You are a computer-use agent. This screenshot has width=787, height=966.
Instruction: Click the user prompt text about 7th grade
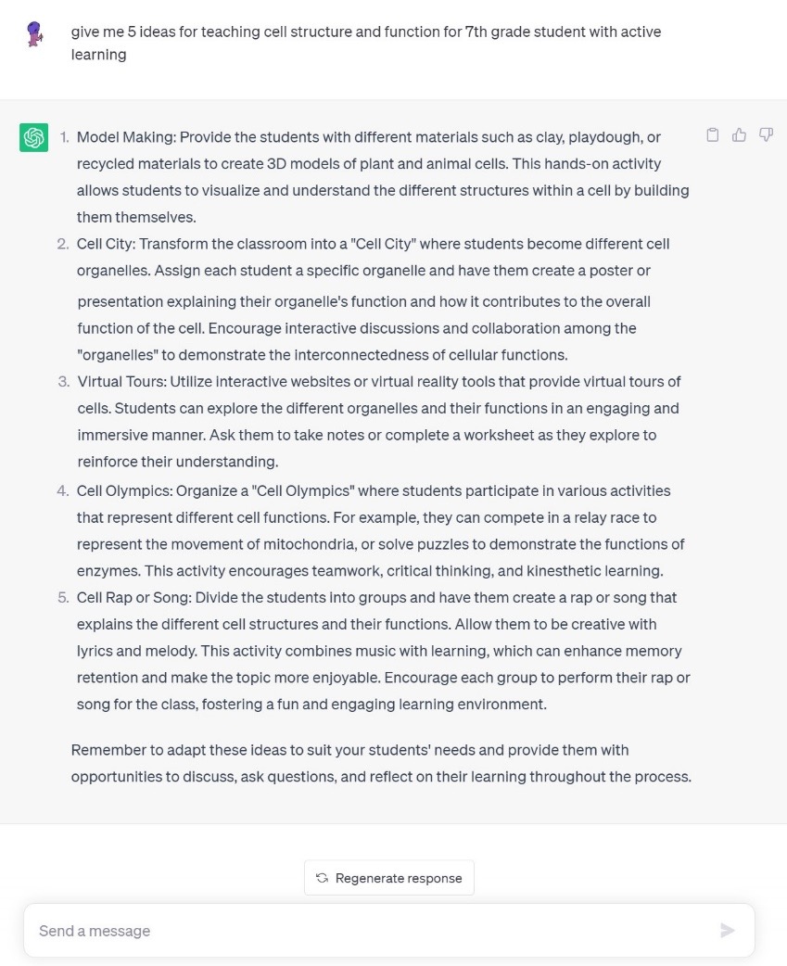366,43
